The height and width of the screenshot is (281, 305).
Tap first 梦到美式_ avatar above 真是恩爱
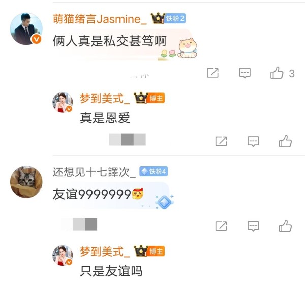tap(63, 103)
